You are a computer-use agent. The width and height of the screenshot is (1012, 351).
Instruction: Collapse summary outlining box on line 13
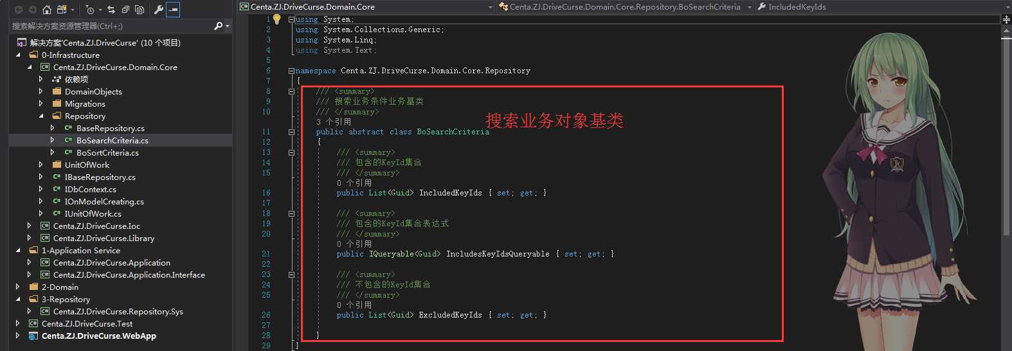tap(291, 152)
